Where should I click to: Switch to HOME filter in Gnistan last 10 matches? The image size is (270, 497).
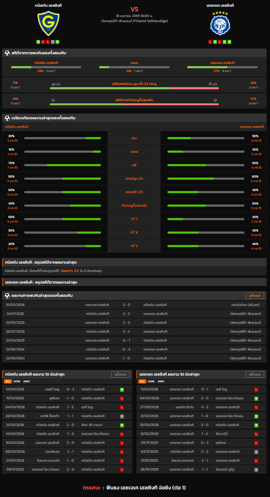tap(17, 382)
